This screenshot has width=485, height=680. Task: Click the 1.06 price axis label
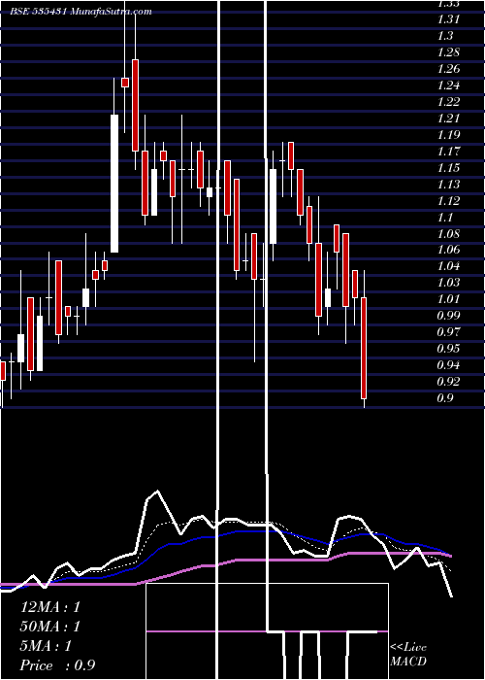[x=448, y=250]
